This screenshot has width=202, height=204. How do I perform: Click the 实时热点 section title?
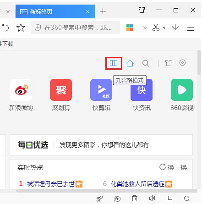click(x=30, y=167)
